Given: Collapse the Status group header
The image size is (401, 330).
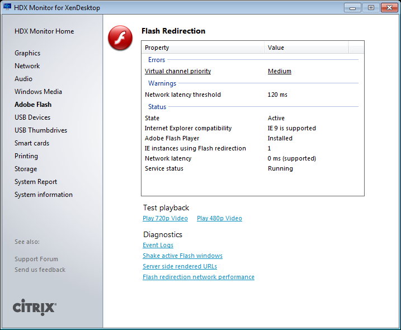Looking at the screenshot, I should tap(157, 107).
